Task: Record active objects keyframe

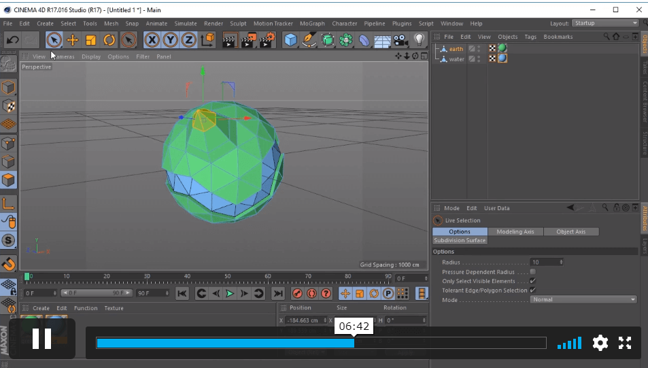Action: click(x=297, y=294)
